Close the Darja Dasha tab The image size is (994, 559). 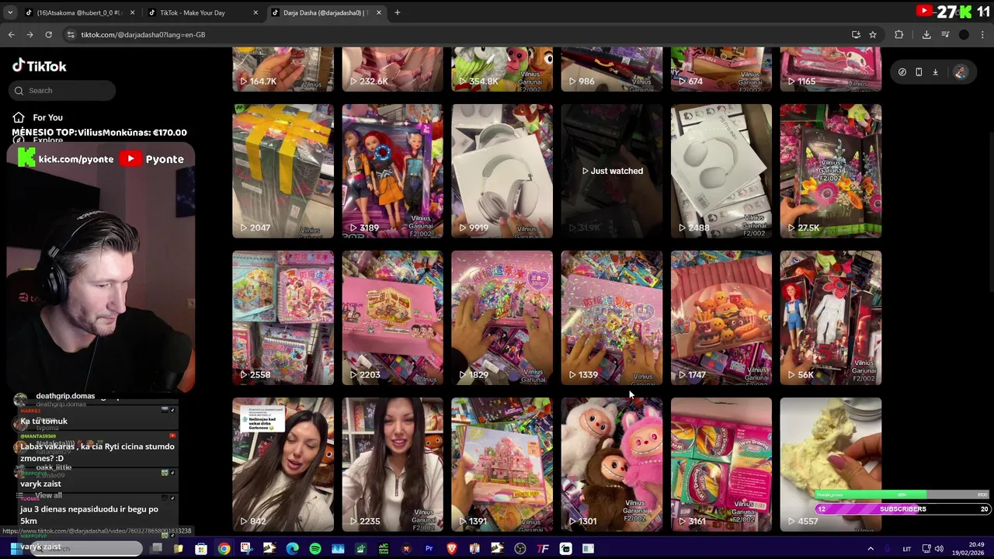pyautogui.click(x=378, y=12)
